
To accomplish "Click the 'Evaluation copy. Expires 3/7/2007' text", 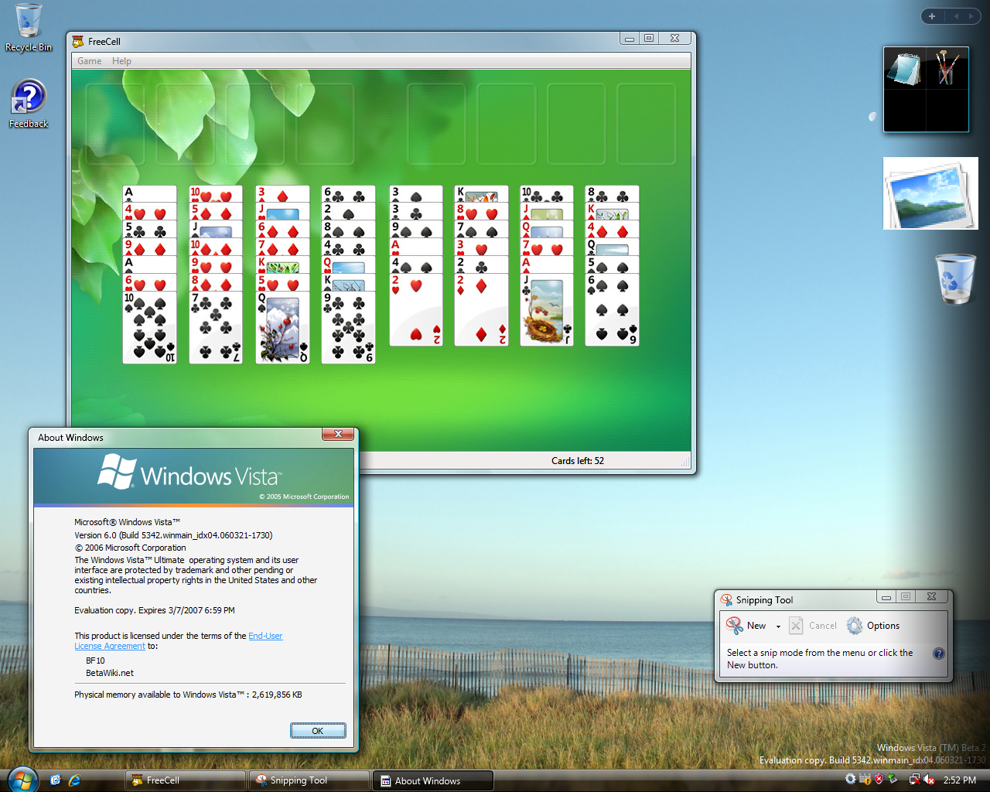I will pos(155,610).
